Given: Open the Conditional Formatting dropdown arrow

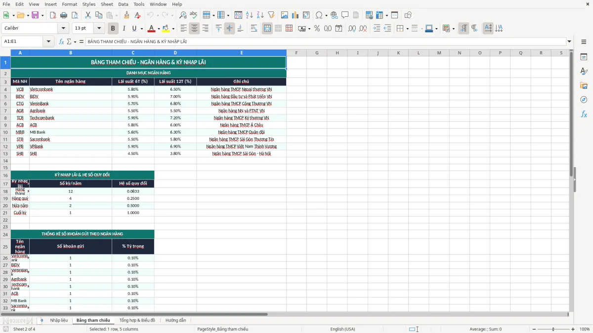Looking at the screenshot, I should [453, 29].
